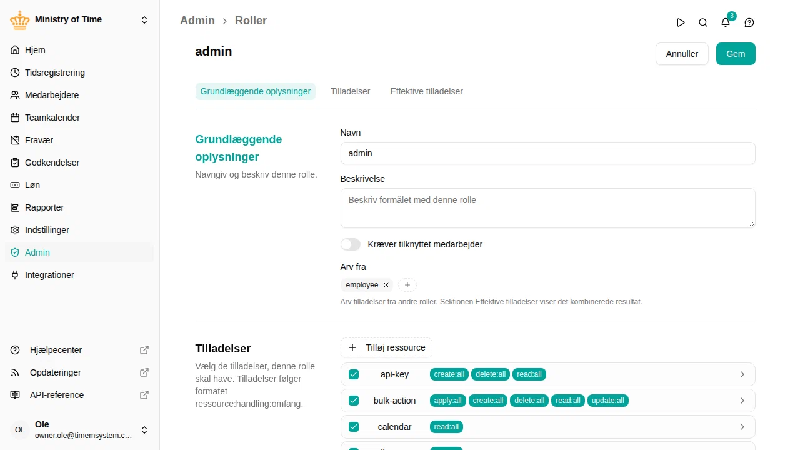Click the Tidsregistrering clock icon

click(16, 72)
